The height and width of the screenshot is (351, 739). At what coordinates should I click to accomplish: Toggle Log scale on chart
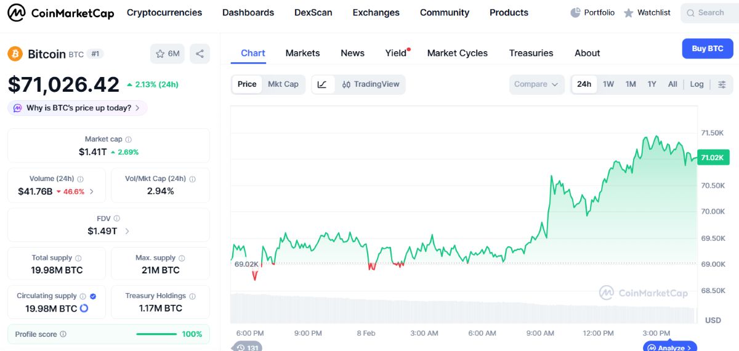pyautogui.click(x=697, y=84)
